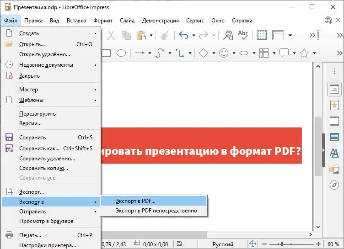Select the Line with arrow tool
The height and width of the screenshot is (249, 344).
140,53
